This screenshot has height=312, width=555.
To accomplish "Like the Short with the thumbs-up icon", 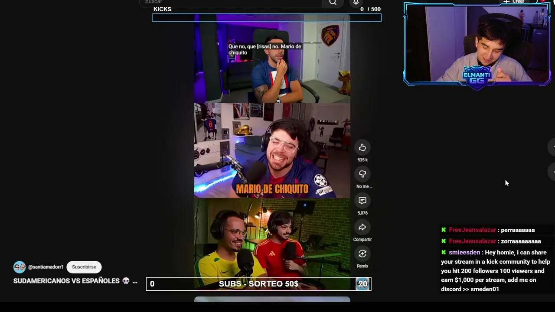I will click(362, 148).
